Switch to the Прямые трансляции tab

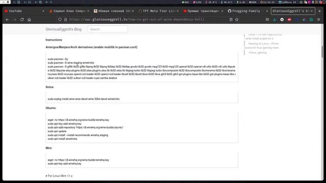pos(203,11)
